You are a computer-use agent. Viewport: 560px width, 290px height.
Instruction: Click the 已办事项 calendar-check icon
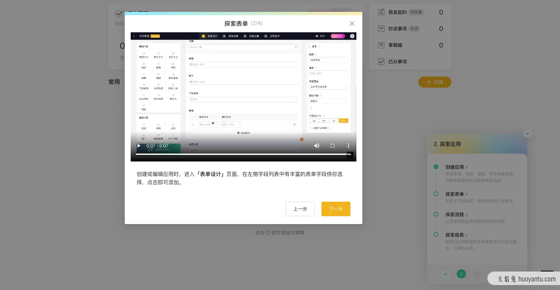[x=381, y=62]
